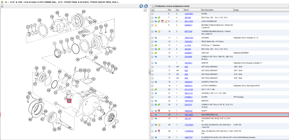Select row circle for CLUTCH ASSEMBLY
289x140 pixels.
(152, 86)
